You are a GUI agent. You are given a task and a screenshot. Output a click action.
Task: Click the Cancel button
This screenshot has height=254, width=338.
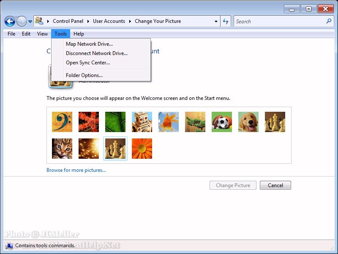coord(275,185)
